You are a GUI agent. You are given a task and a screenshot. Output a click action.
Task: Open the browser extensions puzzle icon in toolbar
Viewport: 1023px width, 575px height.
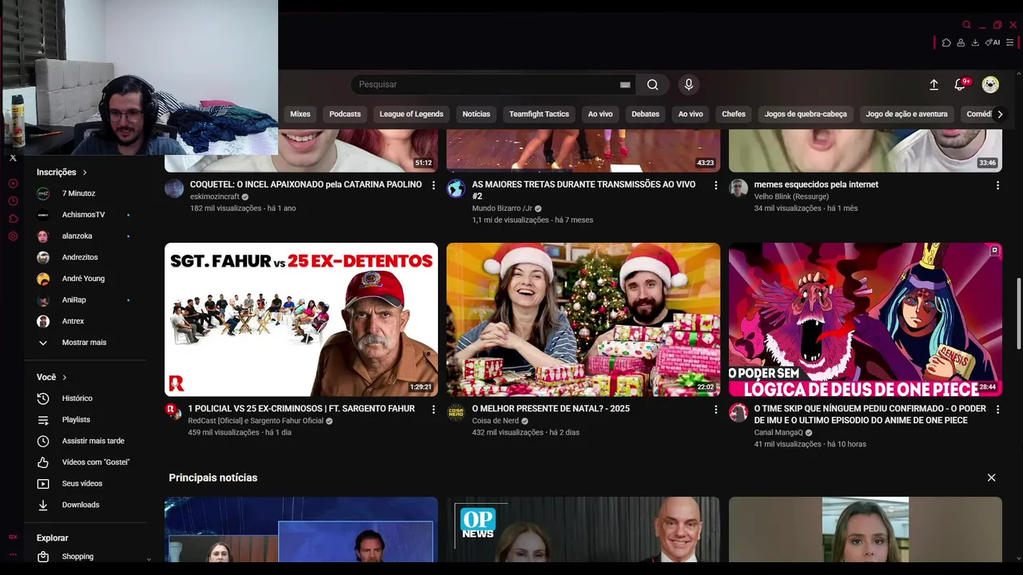click(946, 42)
